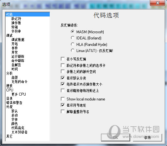Select 时间 tree item
Screen dimensions: 167x146
15,69
